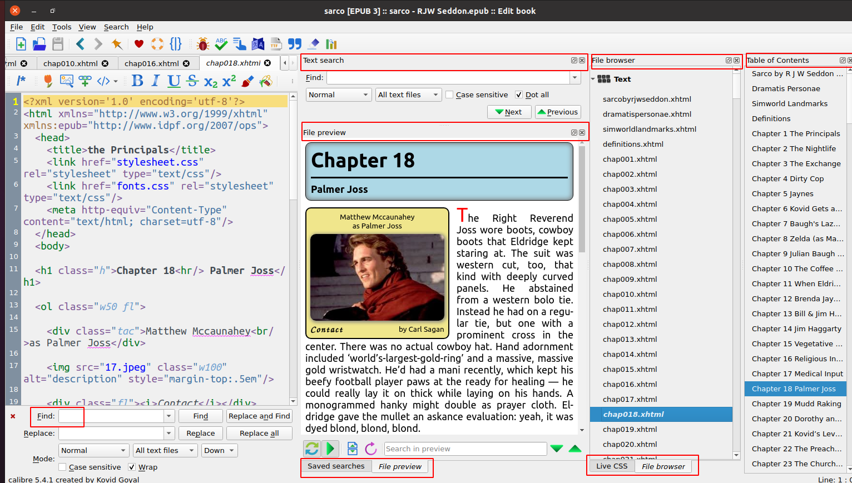Open the Manage fonts TTF icon
The width and height of the screenshot is (852, 483).
(x=276, y=44)
